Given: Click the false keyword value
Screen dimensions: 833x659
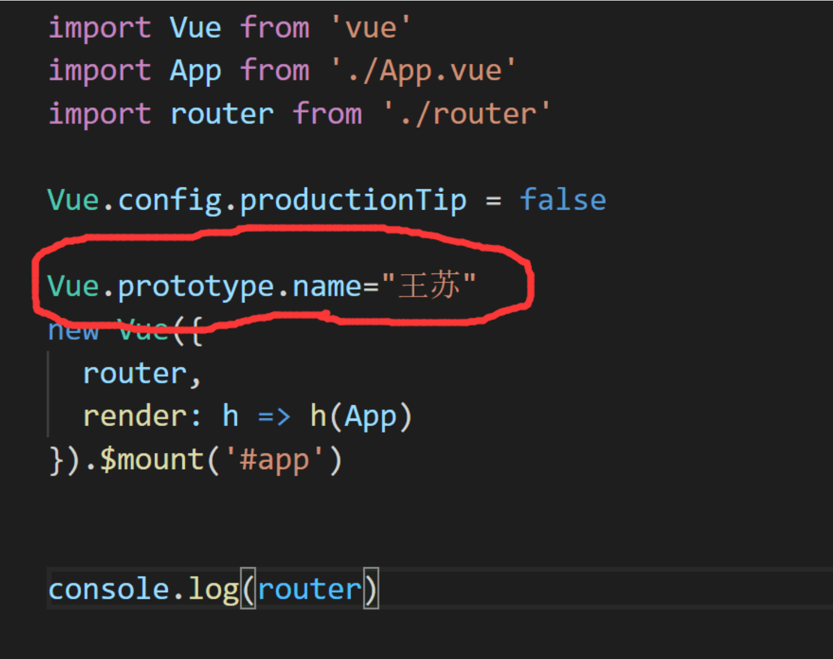Looking at the screenshot, I should [x=562, y=199].
